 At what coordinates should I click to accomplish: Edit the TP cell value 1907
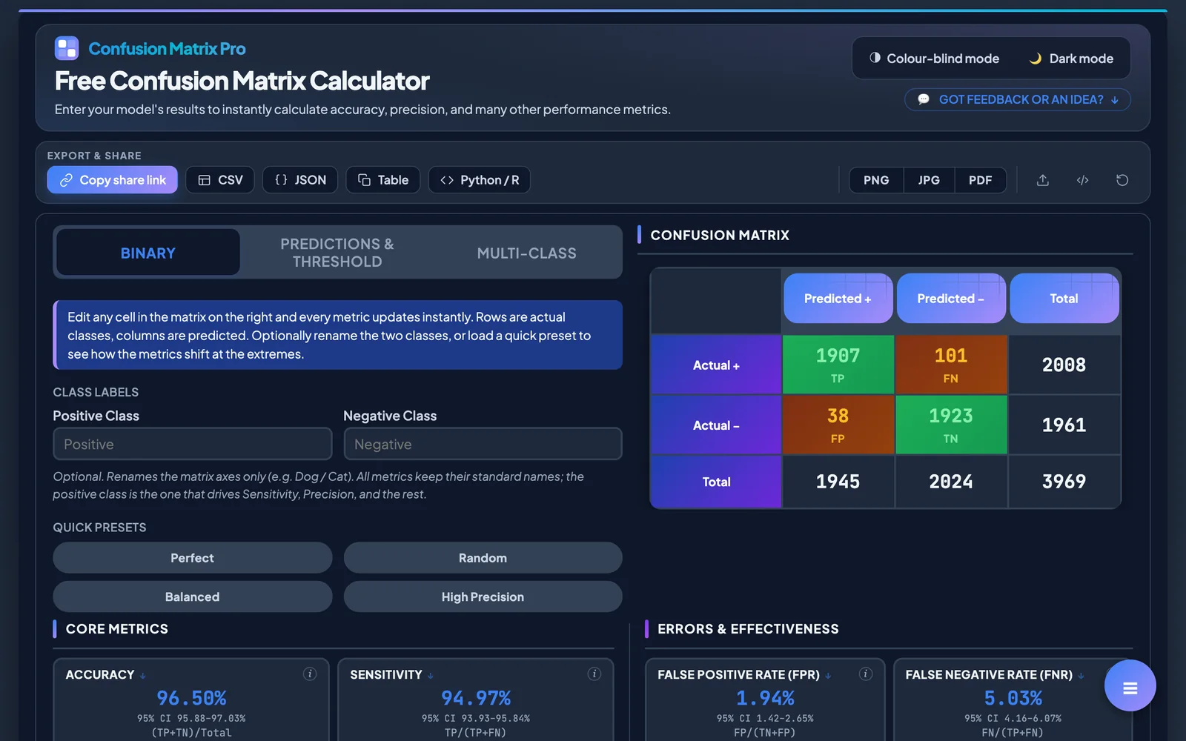pyautogui.click(x=838, y=356)
